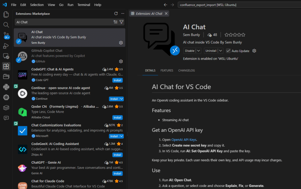Clear extensions search results
Viewport: 301px width, 189px height.
click(x=115, y=22)
